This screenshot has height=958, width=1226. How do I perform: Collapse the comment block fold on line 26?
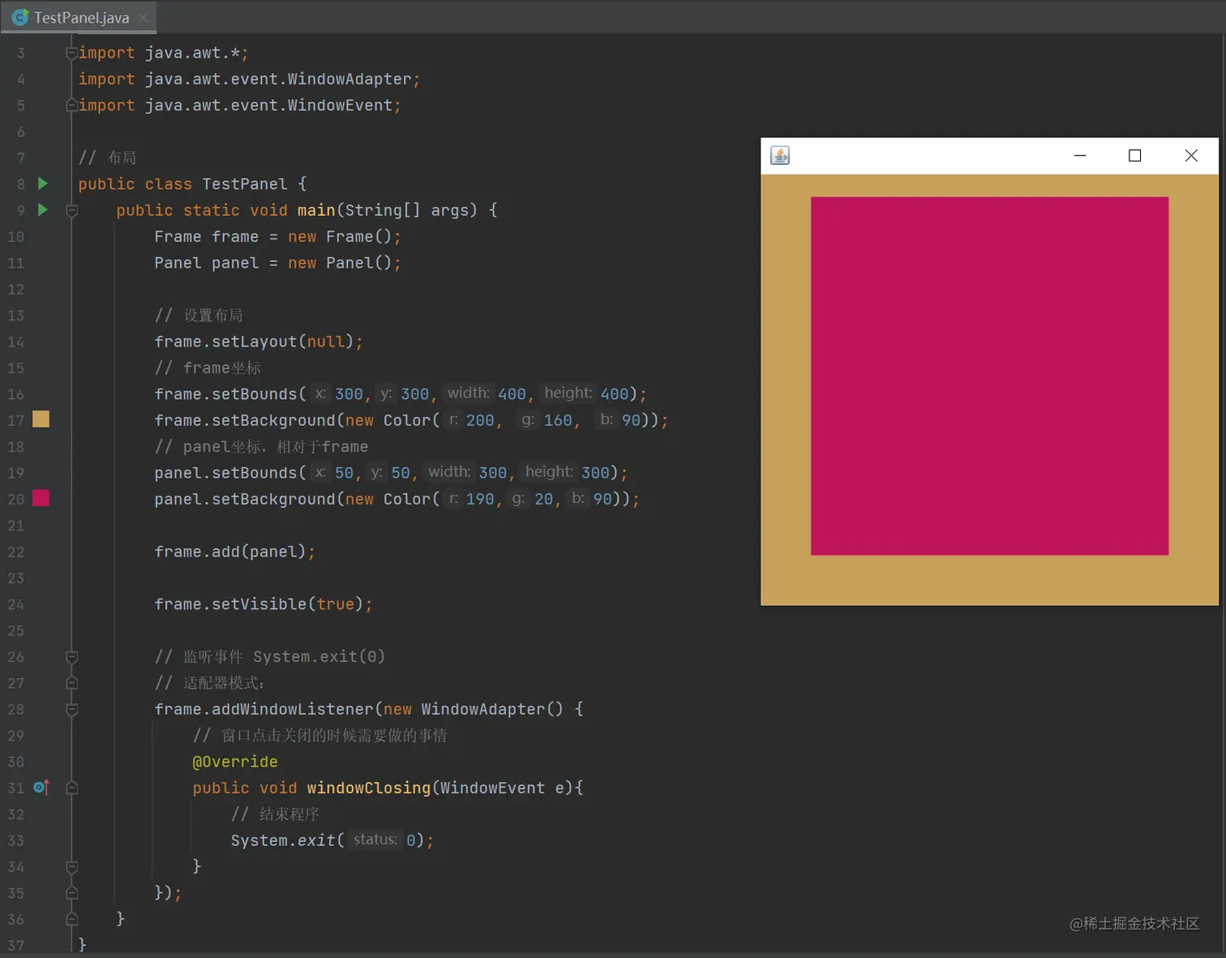(71, 656)
